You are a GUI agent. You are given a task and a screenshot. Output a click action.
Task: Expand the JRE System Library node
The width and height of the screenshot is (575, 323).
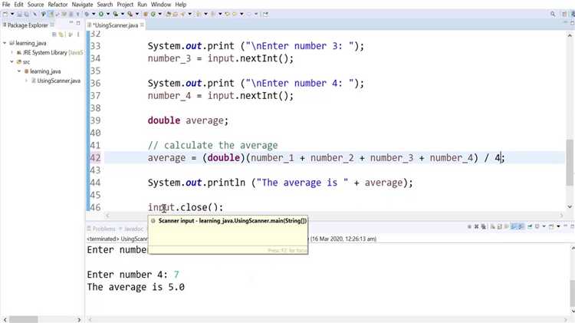[11, 52]
